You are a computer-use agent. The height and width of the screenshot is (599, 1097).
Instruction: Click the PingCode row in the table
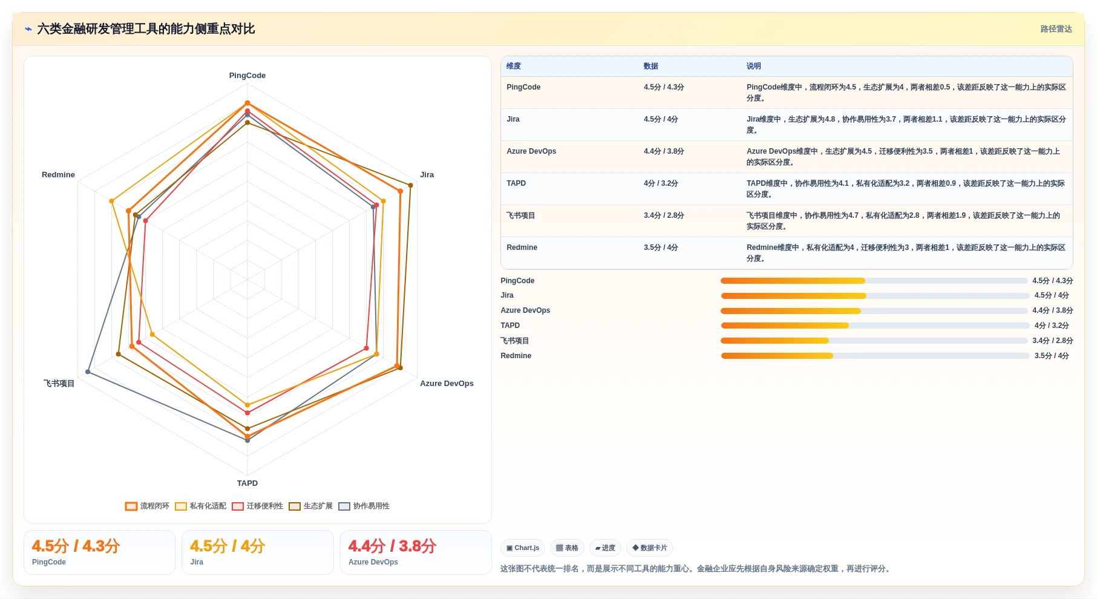[x=787, y=93]
